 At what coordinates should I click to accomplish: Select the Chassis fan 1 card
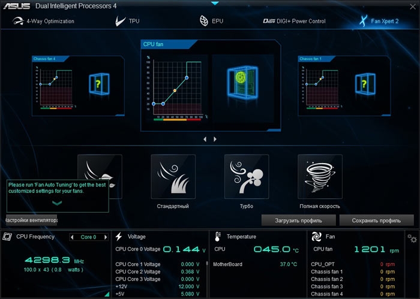(344, 86)
